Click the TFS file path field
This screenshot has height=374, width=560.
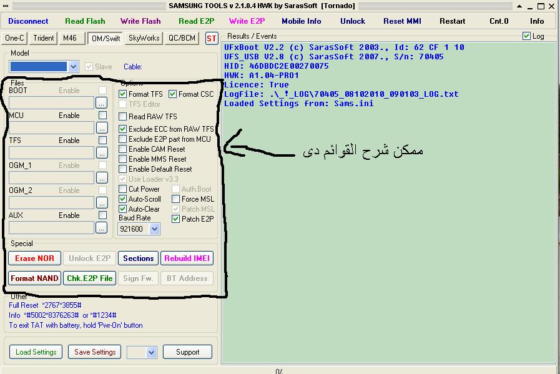[x=51, y=152]
